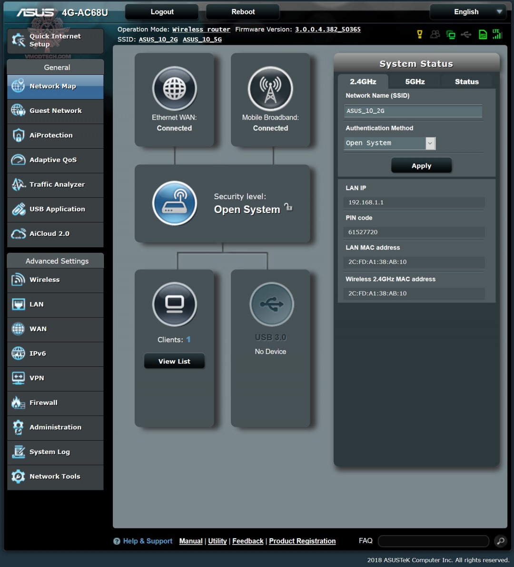Click the Network Name (SSID) input field
Screen dimensions: 514x567
click(413, 111)
